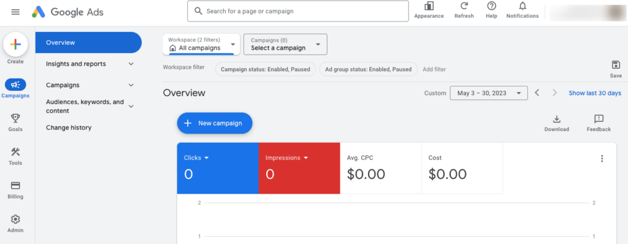
Task: Click the search magnifier icon
Action: click(198, 11)
